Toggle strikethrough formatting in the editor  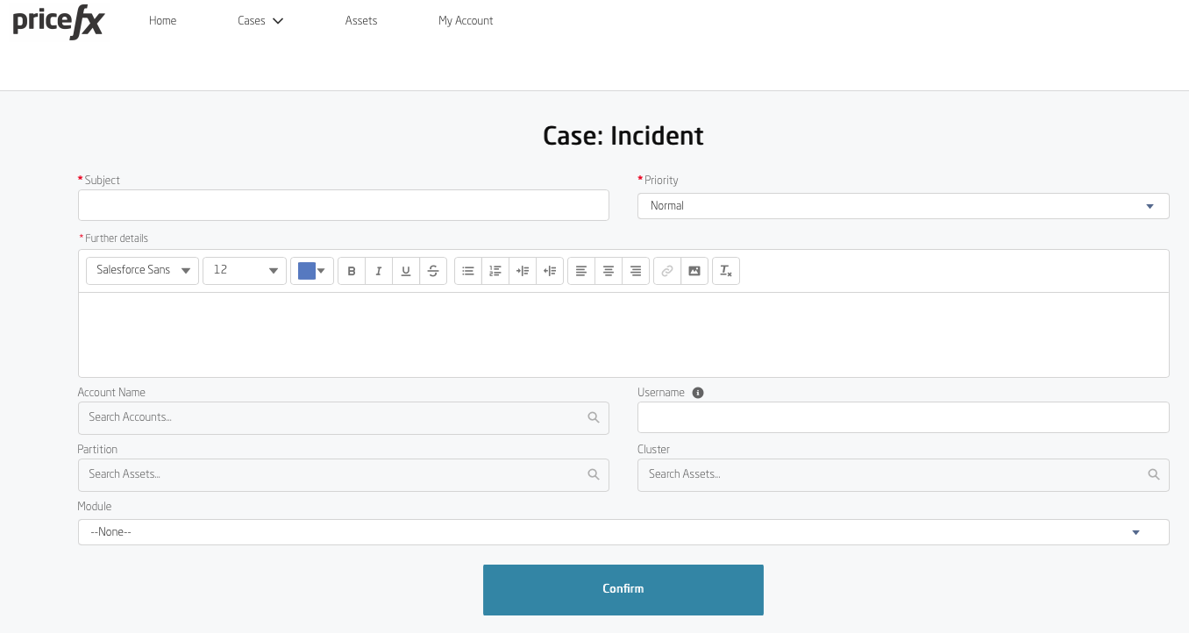click(x=433, y=271)
